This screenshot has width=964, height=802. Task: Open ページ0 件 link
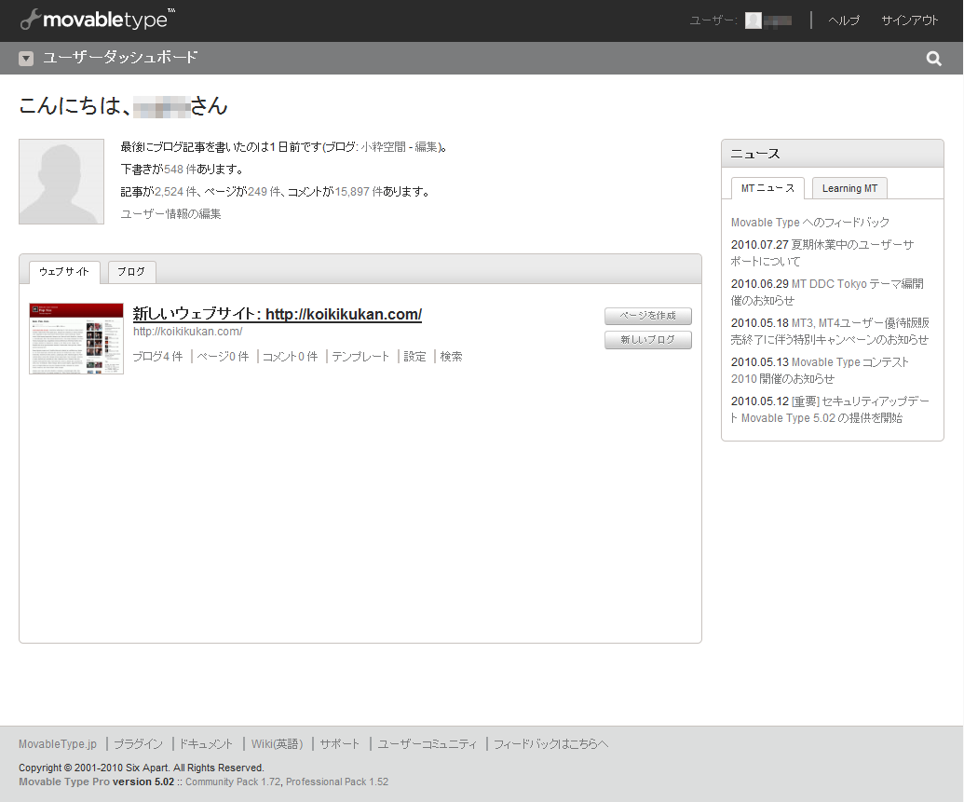223,356
